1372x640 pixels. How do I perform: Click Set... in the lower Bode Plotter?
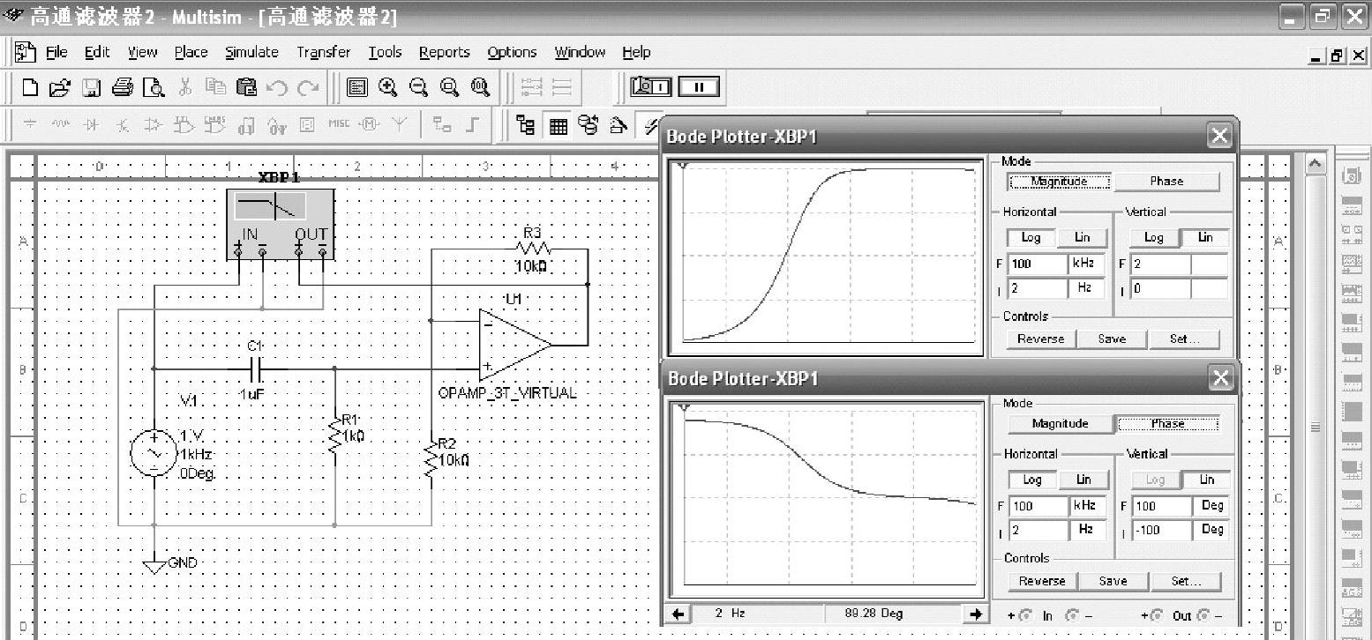coord(1186,581)
